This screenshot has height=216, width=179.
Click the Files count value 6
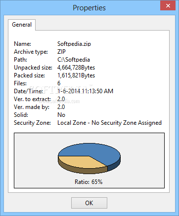click(59, 83)
